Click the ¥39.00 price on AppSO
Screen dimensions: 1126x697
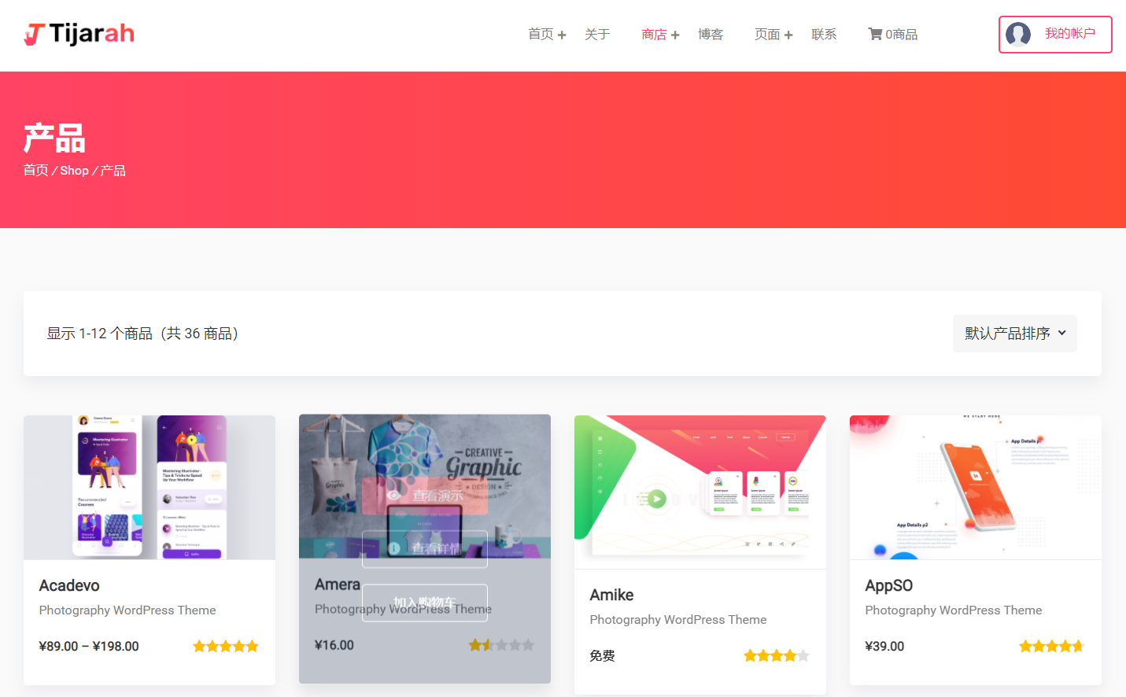point(884,647)
